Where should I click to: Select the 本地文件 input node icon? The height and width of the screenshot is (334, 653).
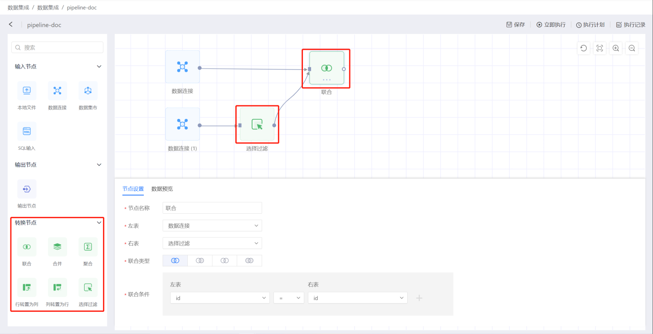[27, 91]
